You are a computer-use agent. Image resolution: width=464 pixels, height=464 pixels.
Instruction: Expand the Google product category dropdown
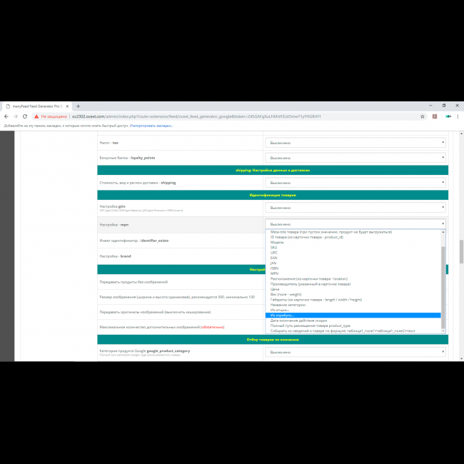(x=355, y=352)
